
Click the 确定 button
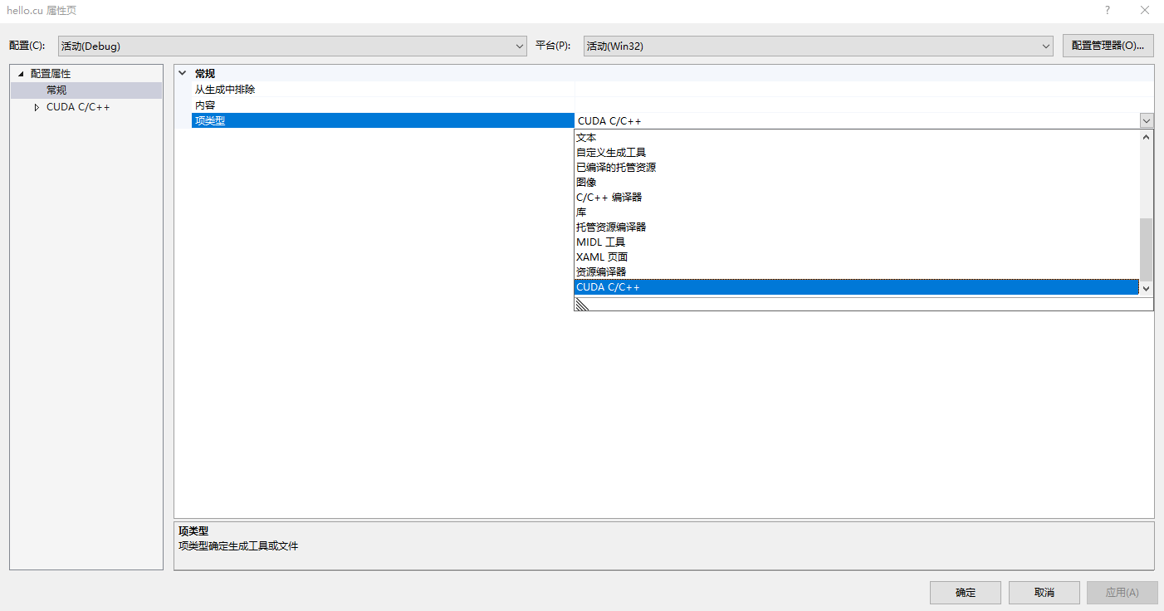point(966,593)
